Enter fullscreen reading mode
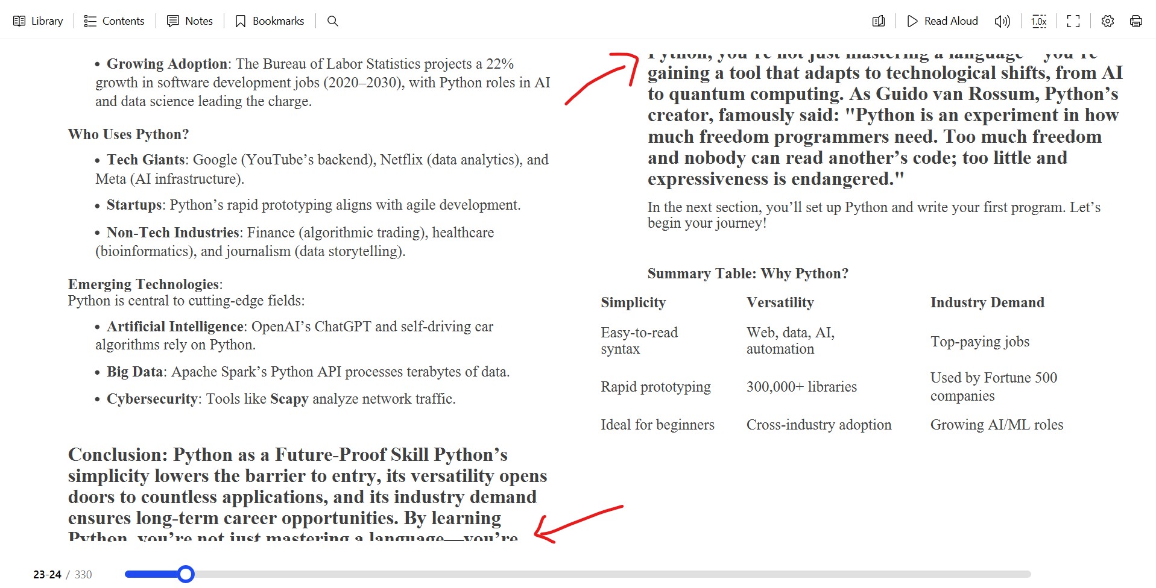Screen dimensions: 1156x588 [1073, 21]
